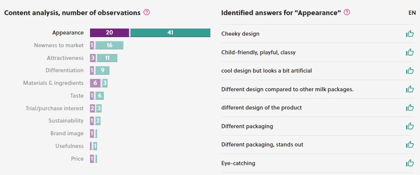
Task: Switch language via EN selector
Action: click(x=412, y=13)
